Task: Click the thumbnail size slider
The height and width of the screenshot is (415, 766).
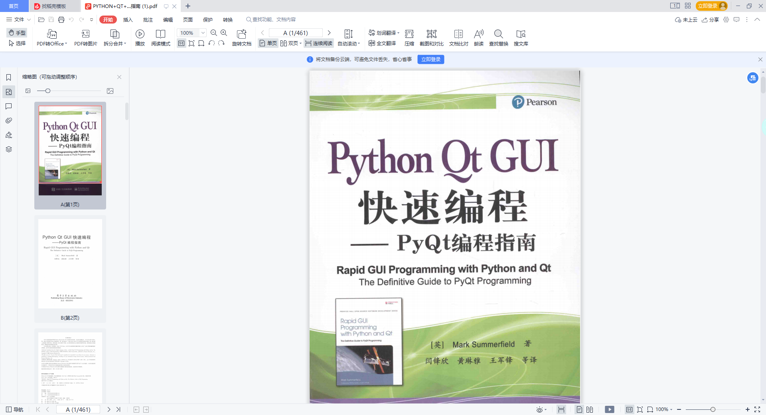Action: click(48, 91)
